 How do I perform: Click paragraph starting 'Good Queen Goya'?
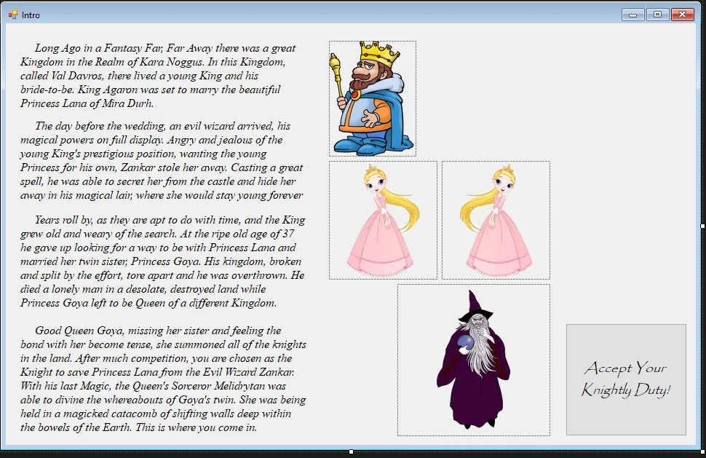pyautogui.click(x=163, y=379)
